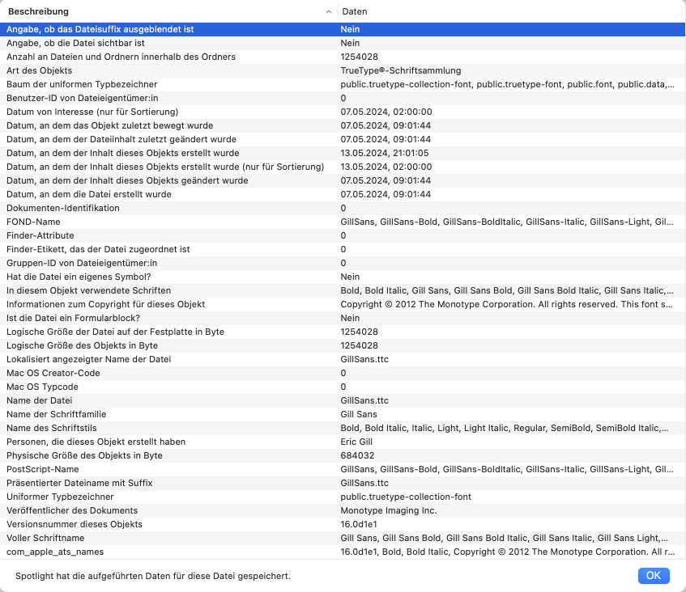Select row 'Anzahl an Dateien und Ordnern innerhalb des Ordners'

click(x=343, y=57)
